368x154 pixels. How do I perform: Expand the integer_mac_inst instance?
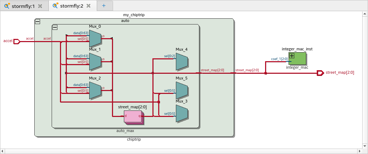[292, 56]
